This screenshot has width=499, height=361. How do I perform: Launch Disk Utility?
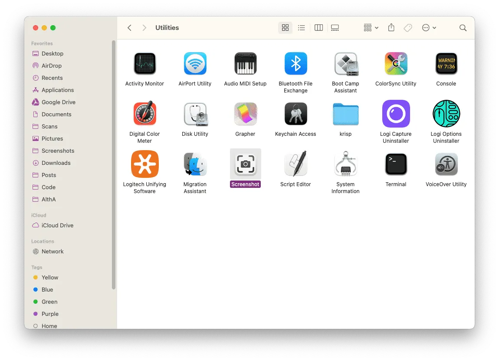point(195,114)
